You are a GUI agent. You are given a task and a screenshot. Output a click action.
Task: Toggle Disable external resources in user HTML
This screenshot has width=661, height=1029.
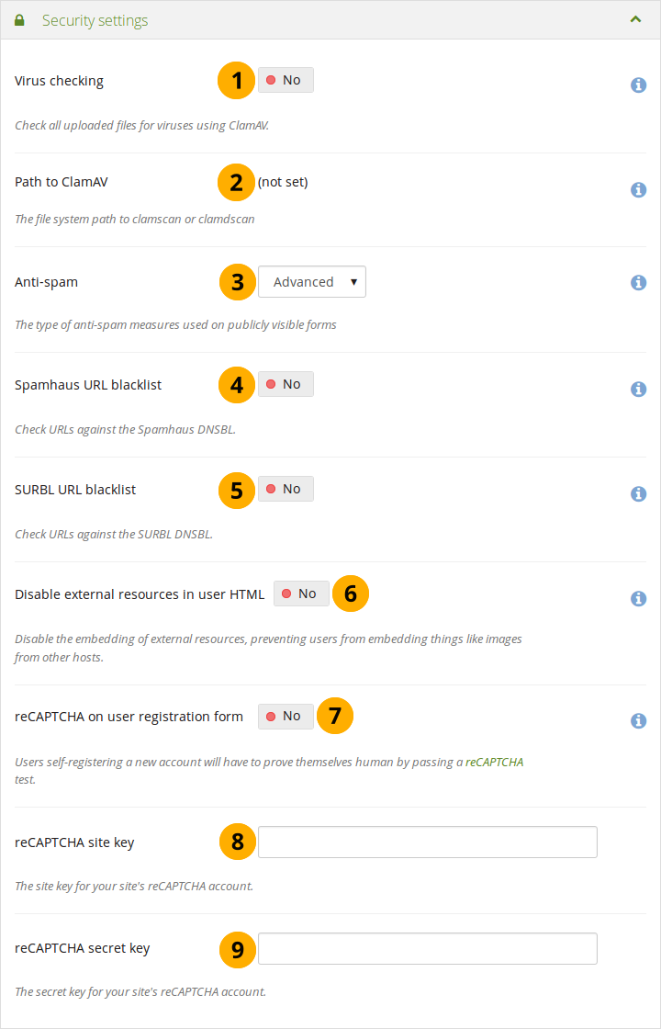pyautogui.click(x=301, y=594)
